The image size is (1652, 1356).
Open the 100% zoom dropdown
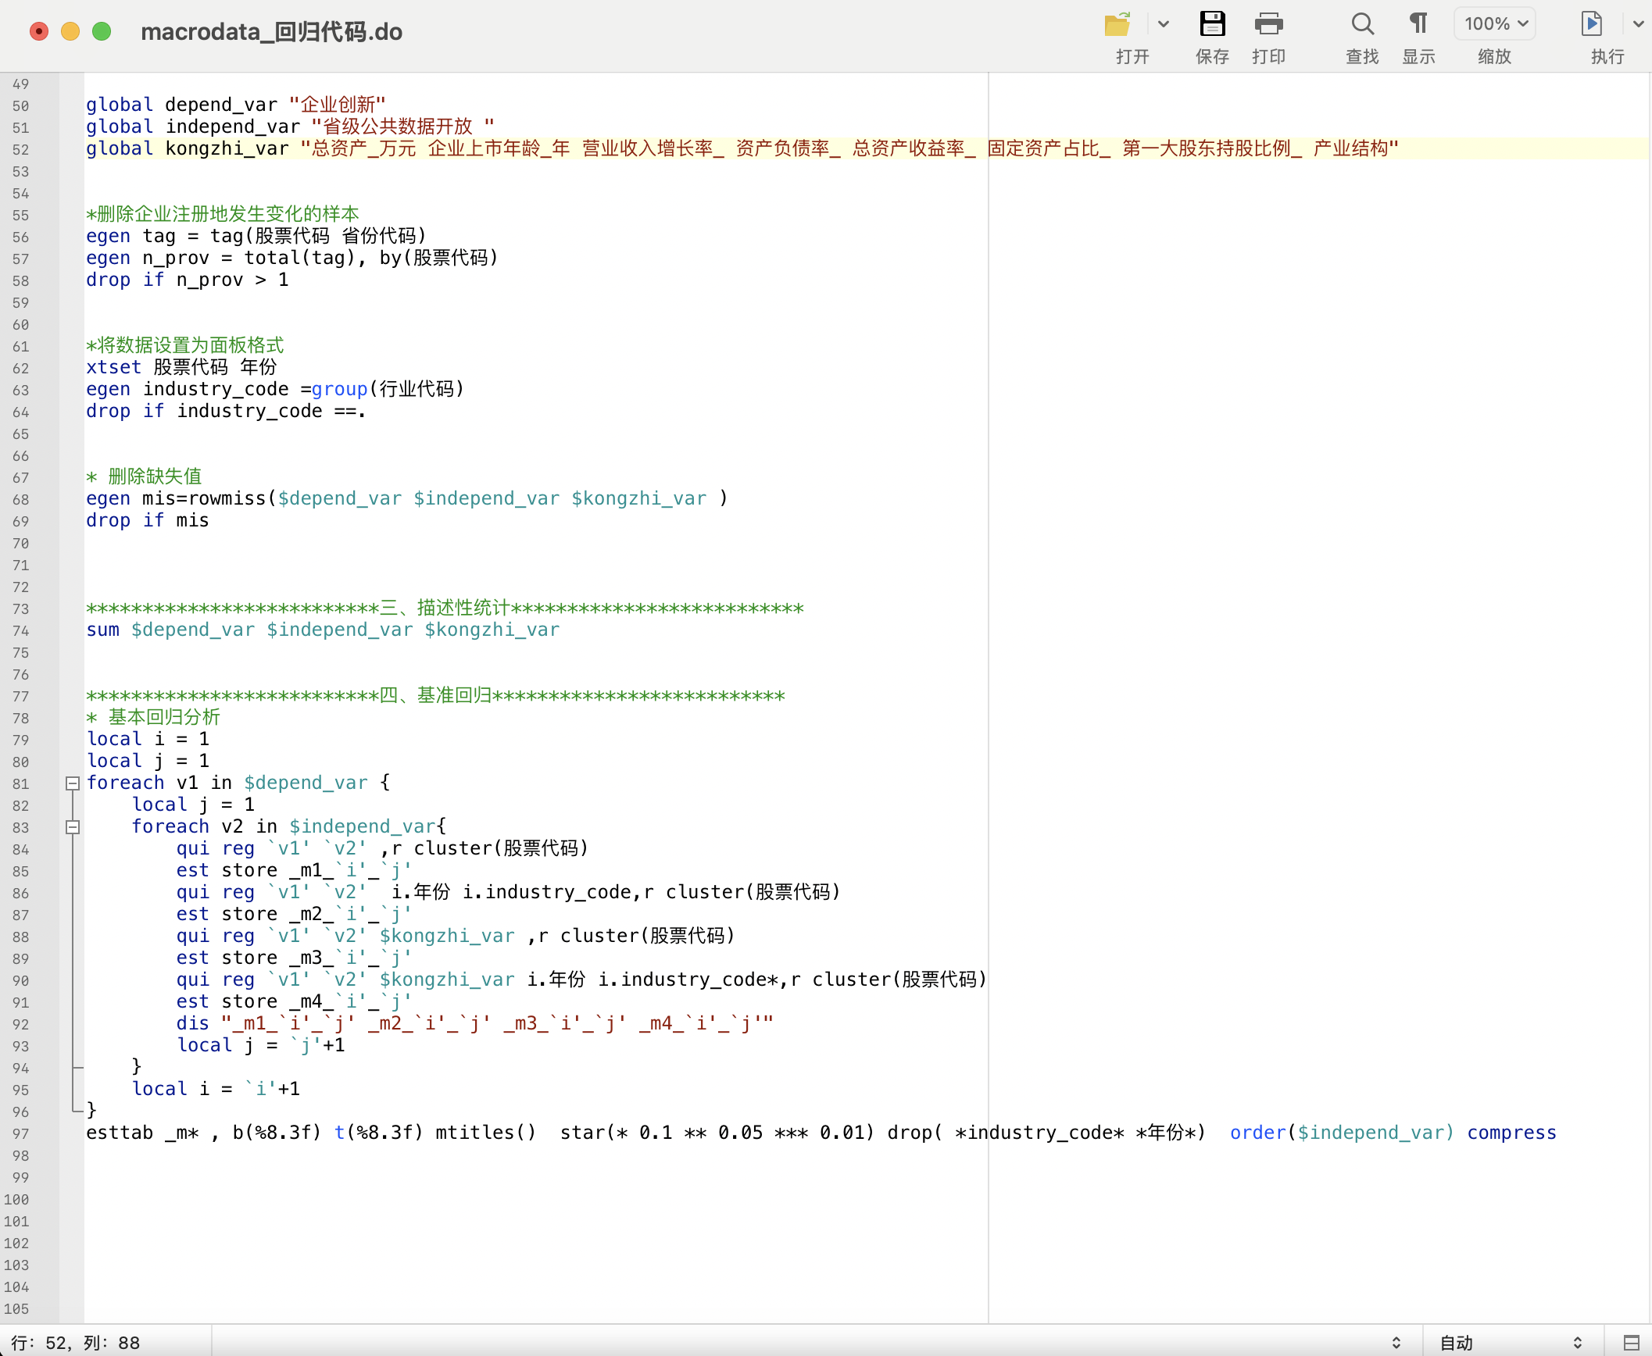(1494, 24)
